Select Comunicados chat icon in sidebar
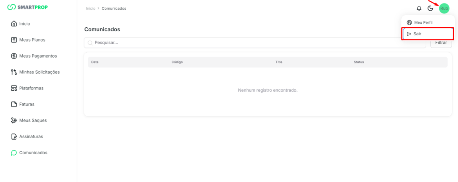The width and height of the screenshot is (458, 182). pyautogui.click(x=14, y=152)
